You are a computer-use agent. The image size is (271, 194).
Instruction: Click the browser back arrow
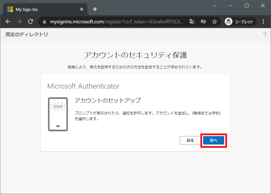pos(8,21)
